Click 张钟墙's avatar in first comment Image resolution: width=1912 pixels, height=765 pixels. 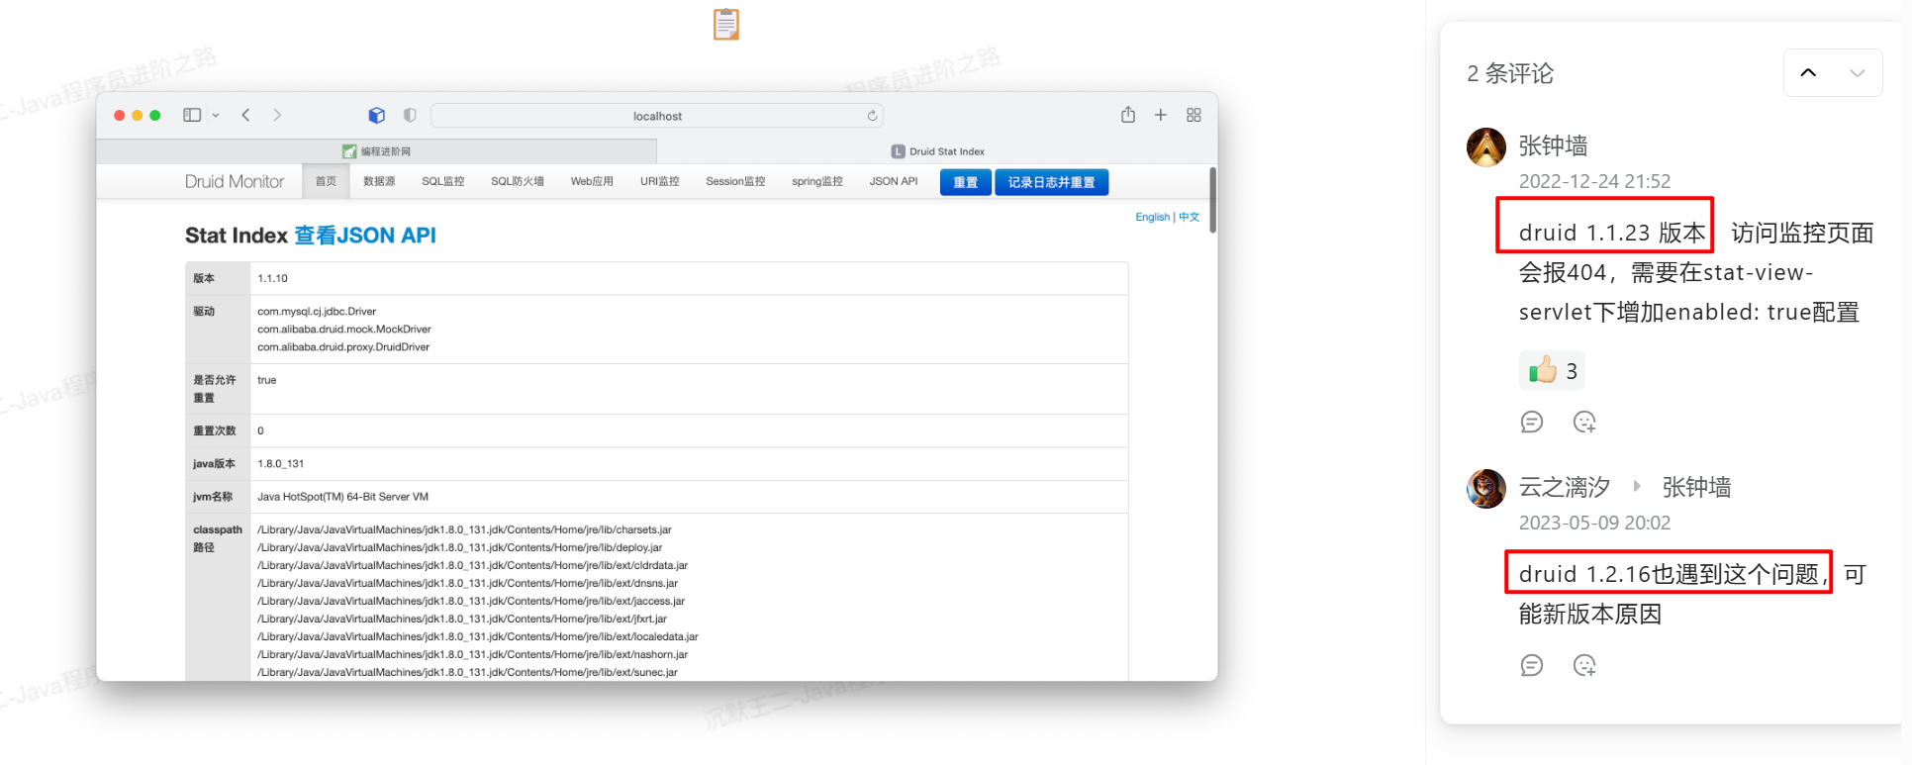pyautogui.click(x=1485, y=146)
